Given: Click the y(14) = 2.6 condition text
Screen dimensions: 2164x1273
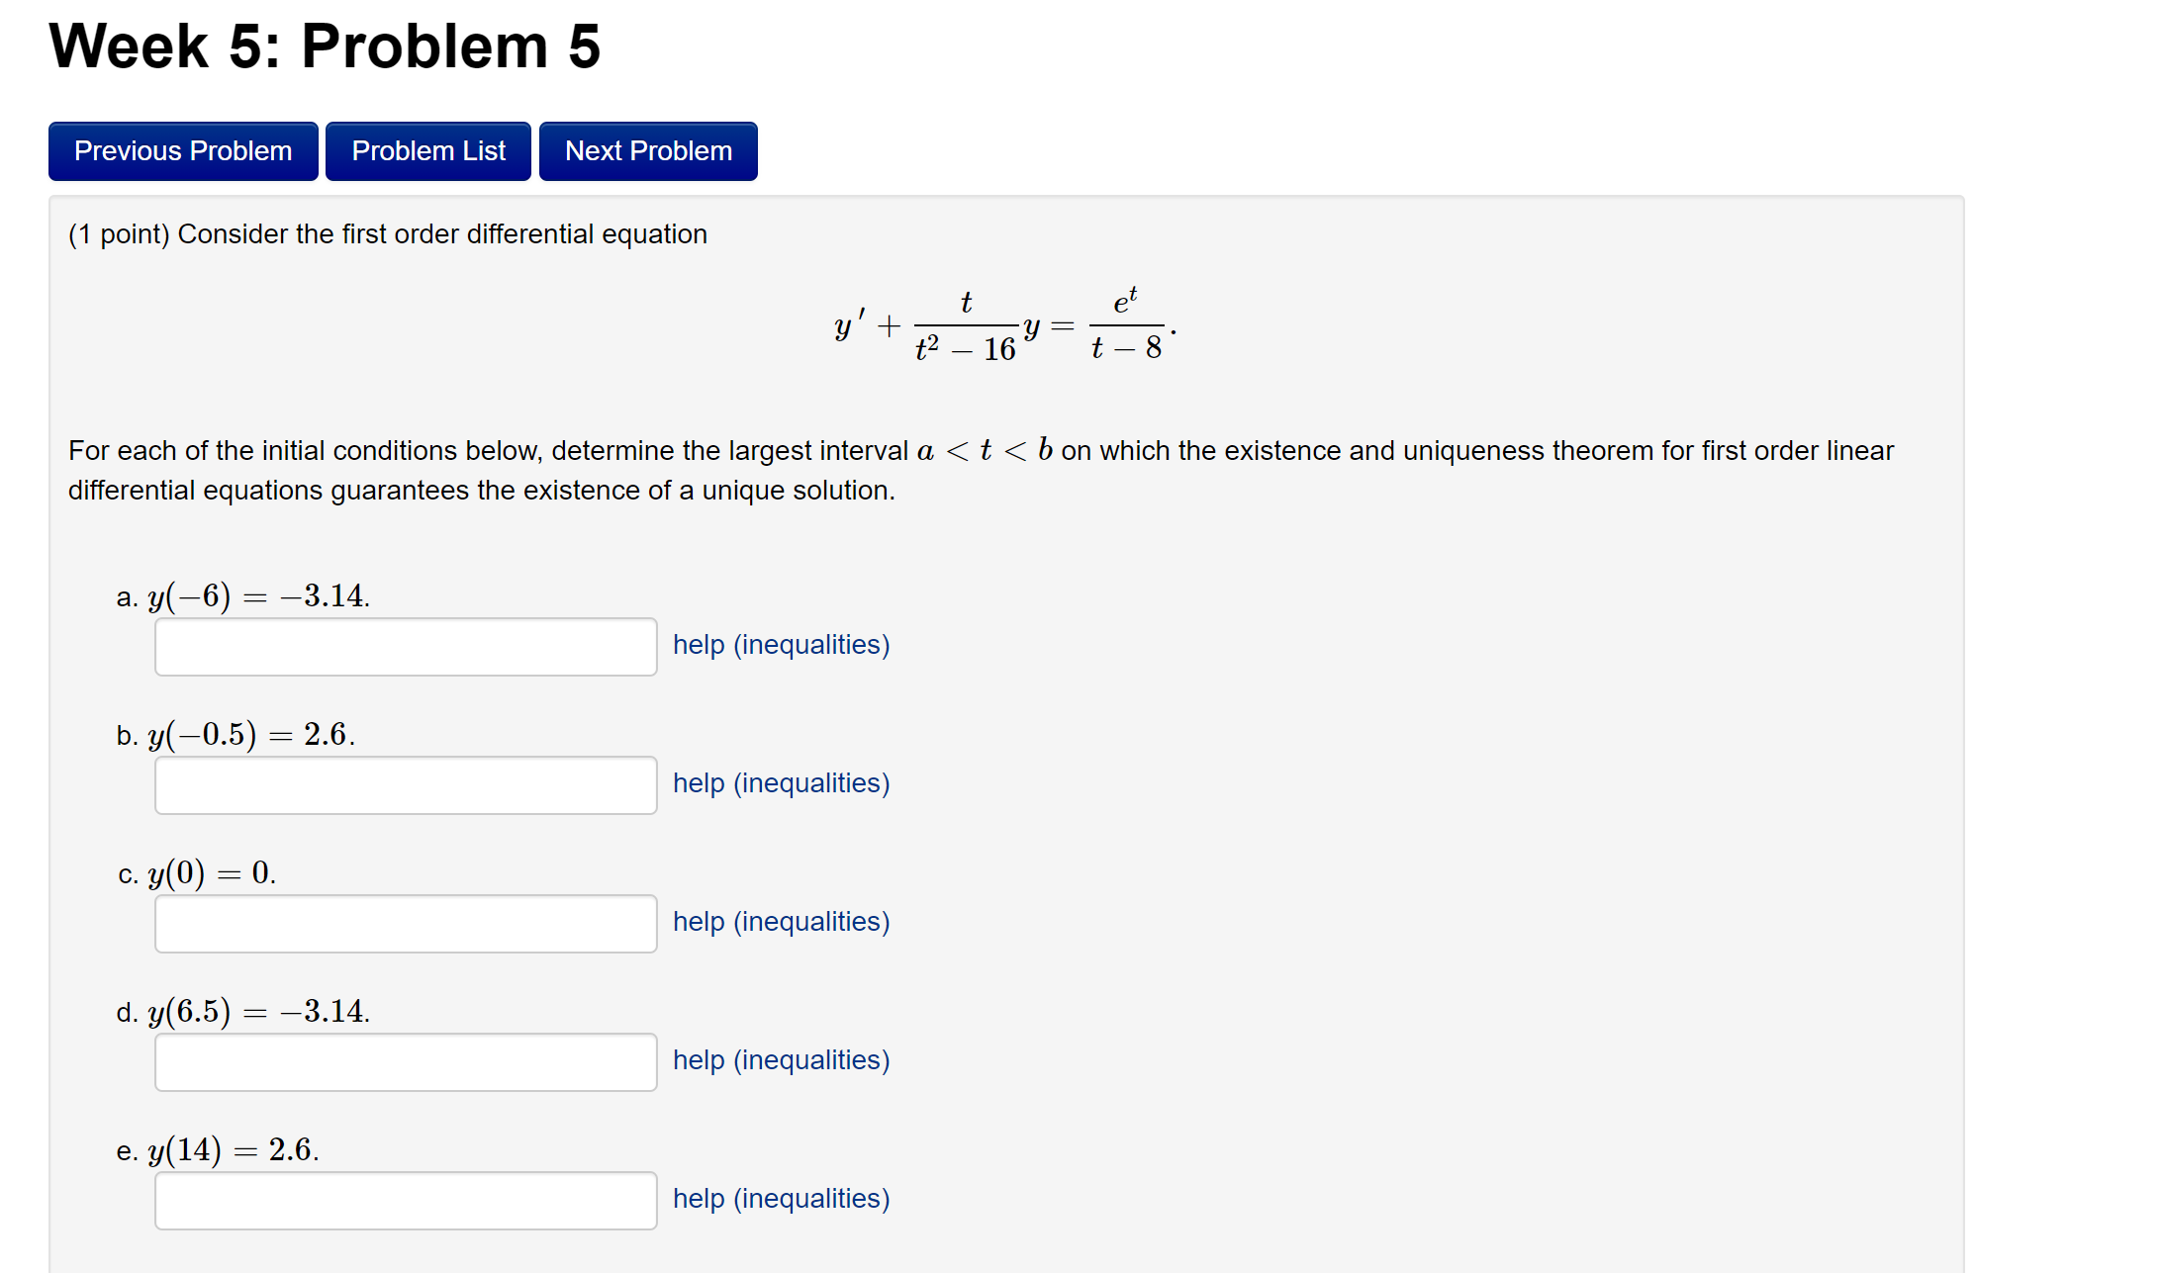Looking at the screenshot, I should click(234, 1150).
